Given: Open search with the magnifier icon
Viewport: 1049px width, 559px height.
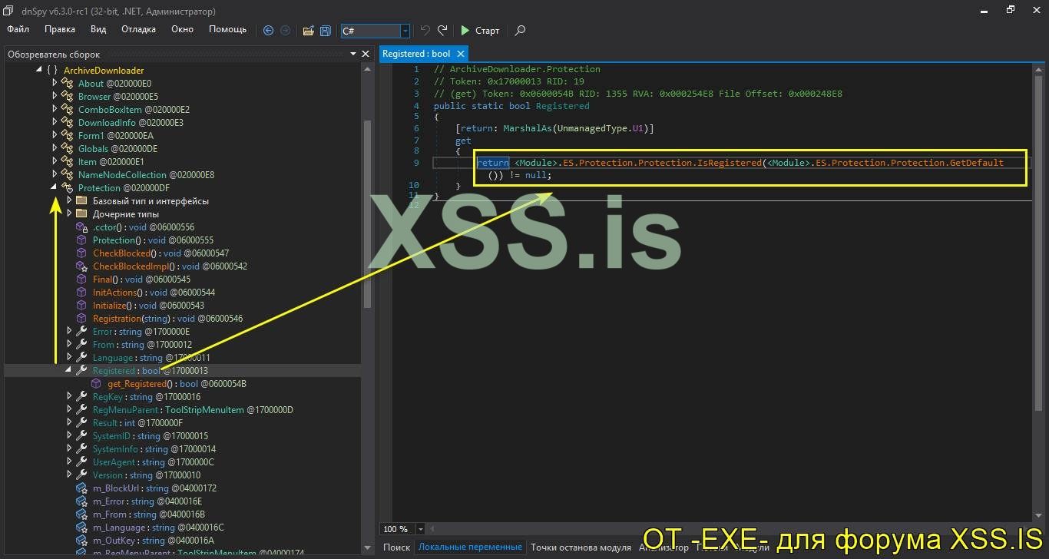Looking at the screenshot, I should pyautogui.click(x=520, y=31).
